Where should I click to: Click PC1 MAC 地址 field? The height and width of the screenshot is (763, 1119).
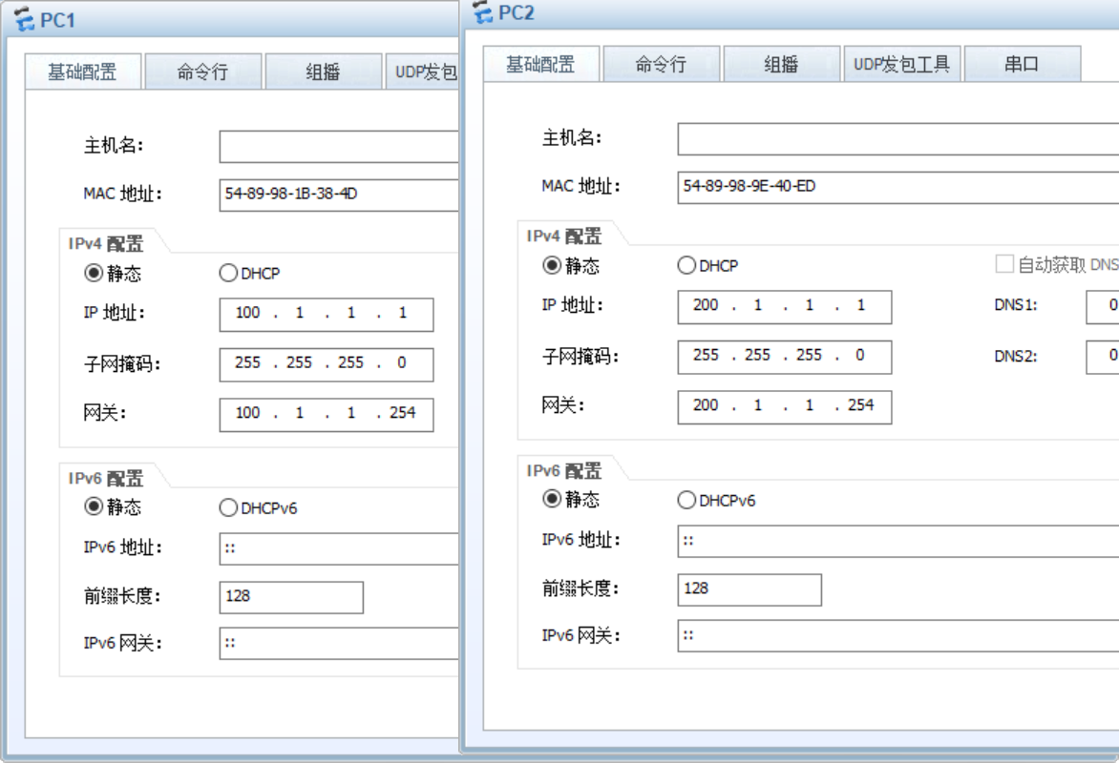(339, 194)
